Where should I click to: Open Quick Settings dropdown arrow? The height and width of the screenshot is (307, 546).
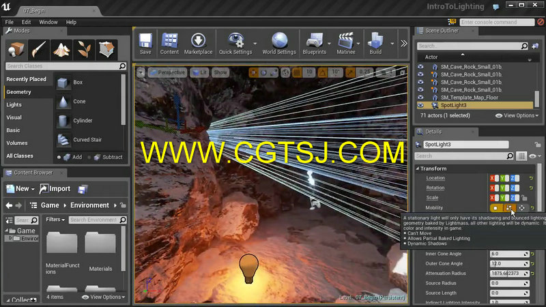point(255,44)
